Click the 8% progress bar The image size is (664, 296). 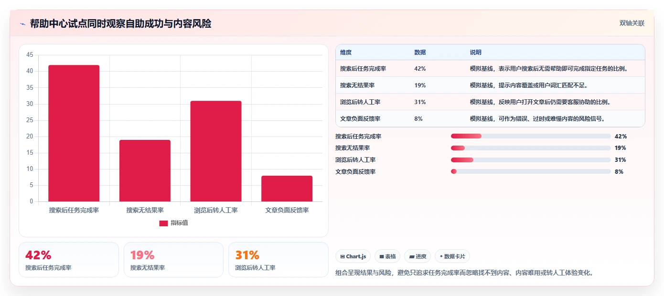pos(531,171)
